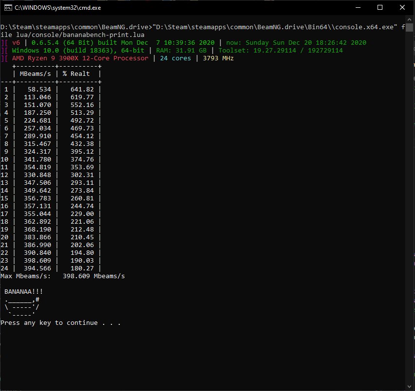415x391 pixels.
Task: Click the value 398.609 in row 23
Action: tap(37, 261)
